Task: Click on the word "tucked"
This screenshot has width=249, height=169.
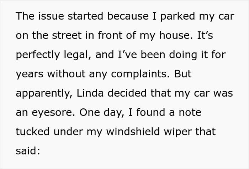Action: pos(33,132)
